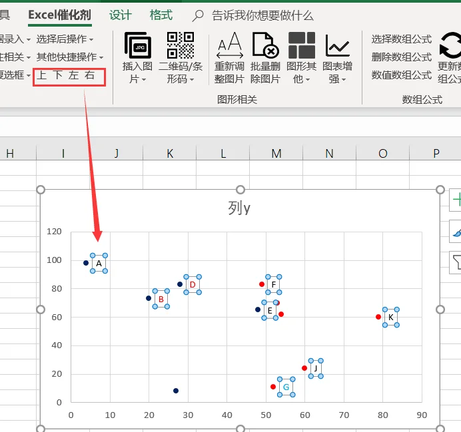Click the chart's top-right corner handle

(x=440, y=190)
